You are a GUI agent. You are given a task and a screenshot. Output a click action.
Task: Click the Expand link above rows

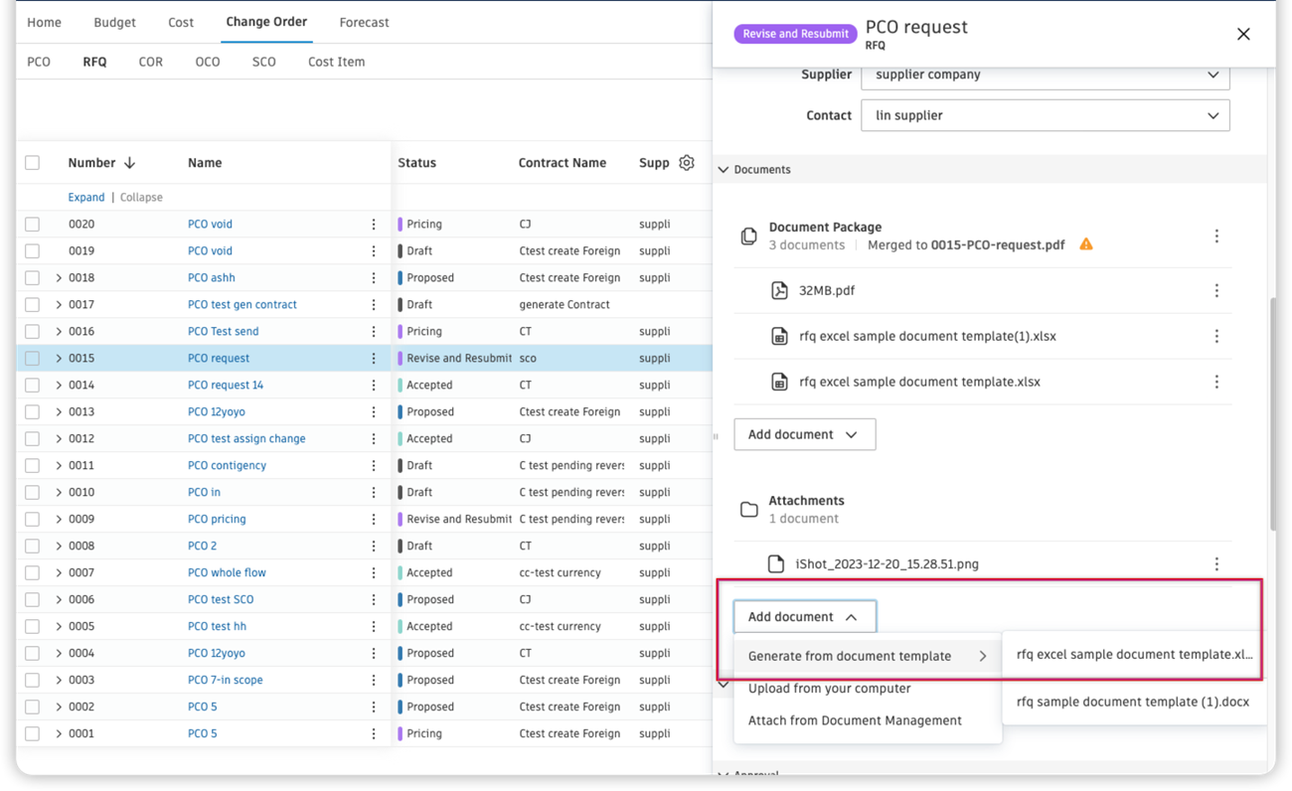85,198
